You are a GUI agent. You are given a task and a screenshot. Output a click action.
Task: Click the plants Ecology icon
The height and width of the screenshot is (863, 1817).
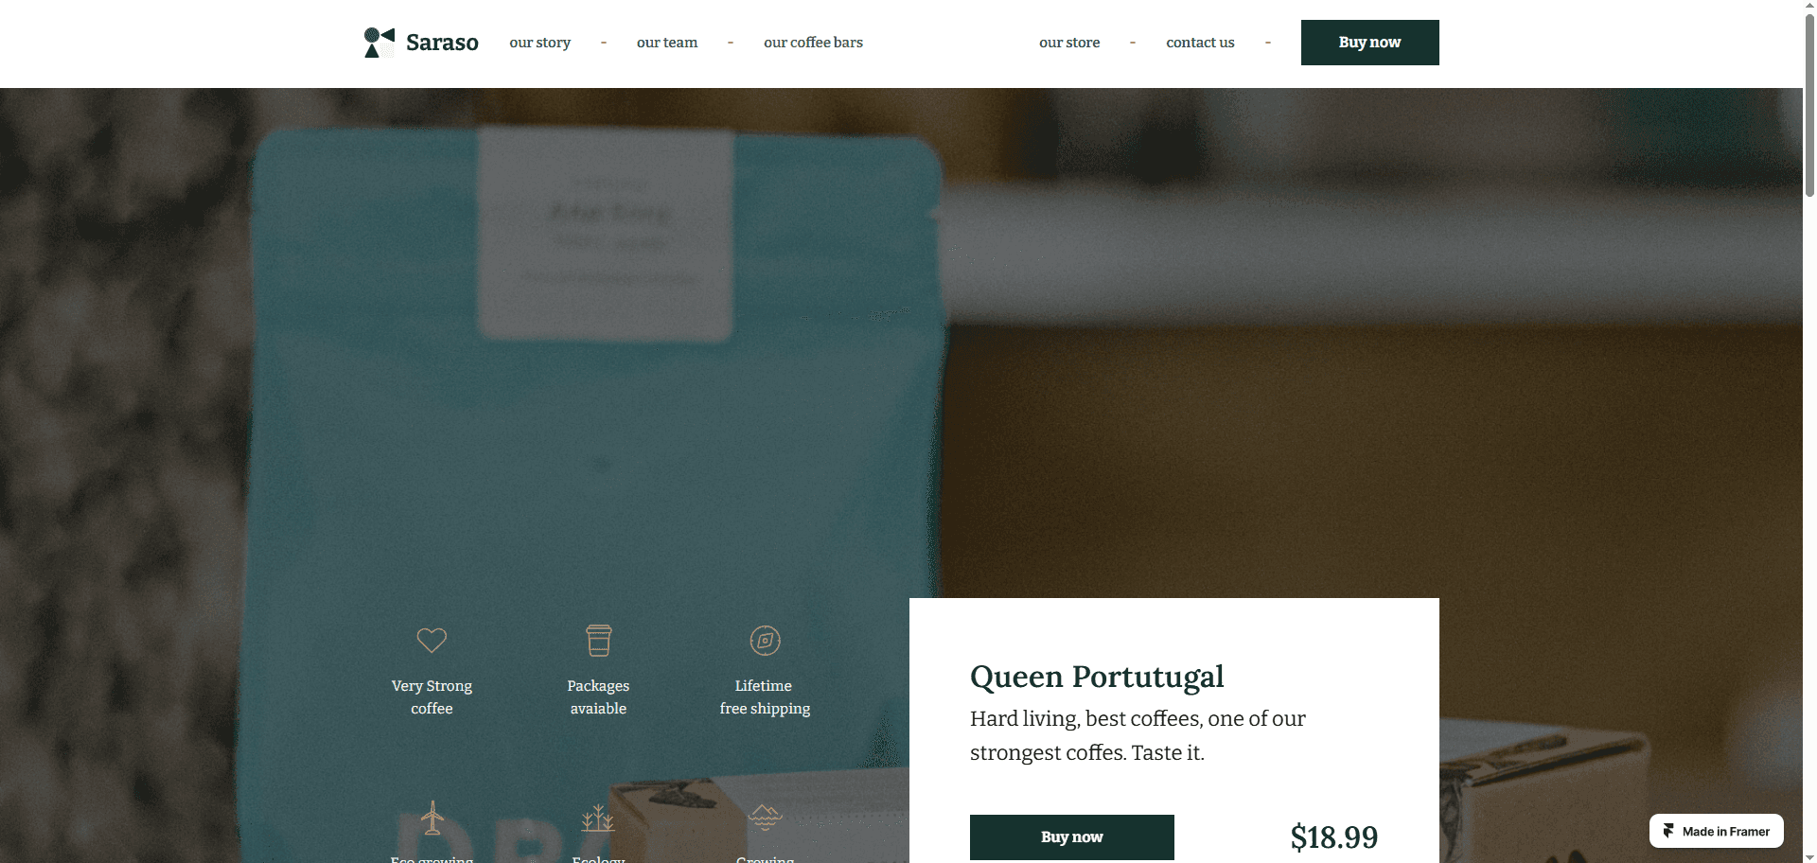[598, 819]
